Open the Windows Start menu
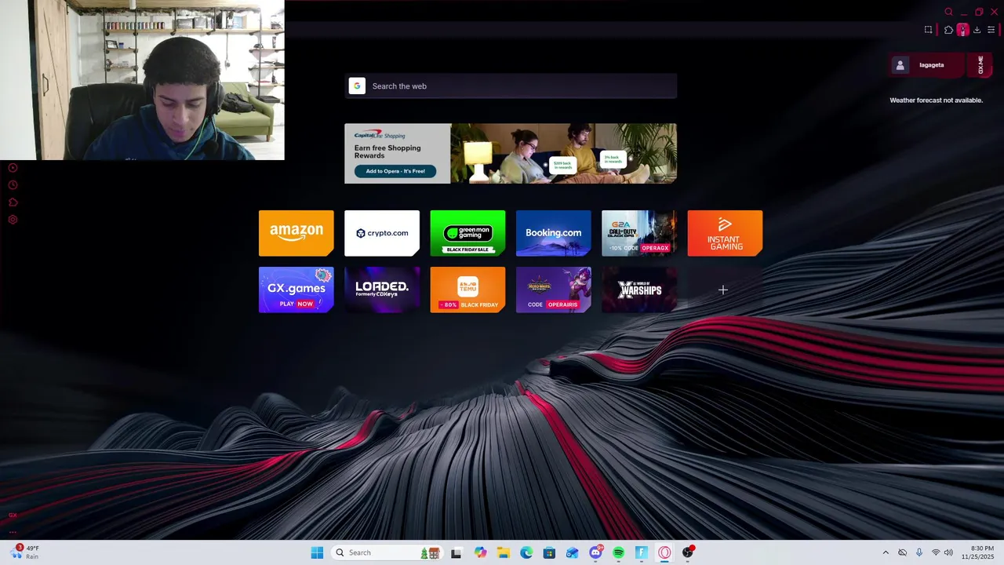1004x565 pixels. (x=317, y=552)
